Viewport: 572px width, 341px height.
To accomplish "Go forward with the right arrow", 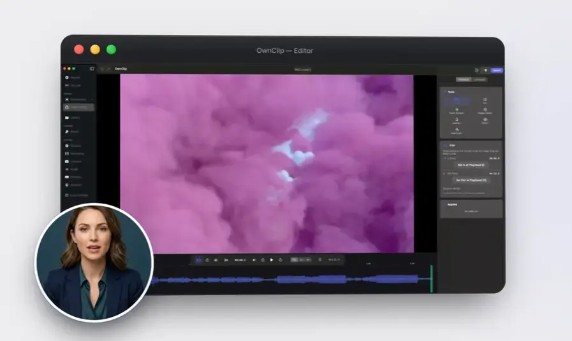I will 108,69.
